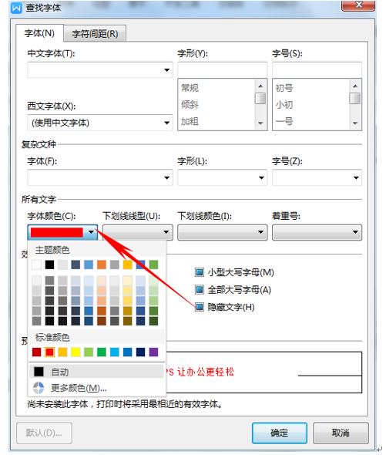Toggle the Hidden Text (H) checkbox
The width and height of the screenshot is (386, 455).
coord(200,307)
